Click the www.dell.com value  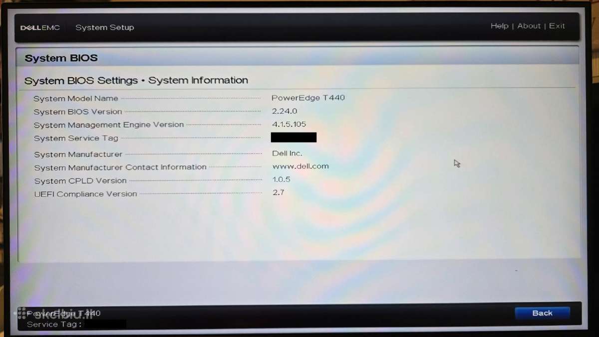(300, 167)
